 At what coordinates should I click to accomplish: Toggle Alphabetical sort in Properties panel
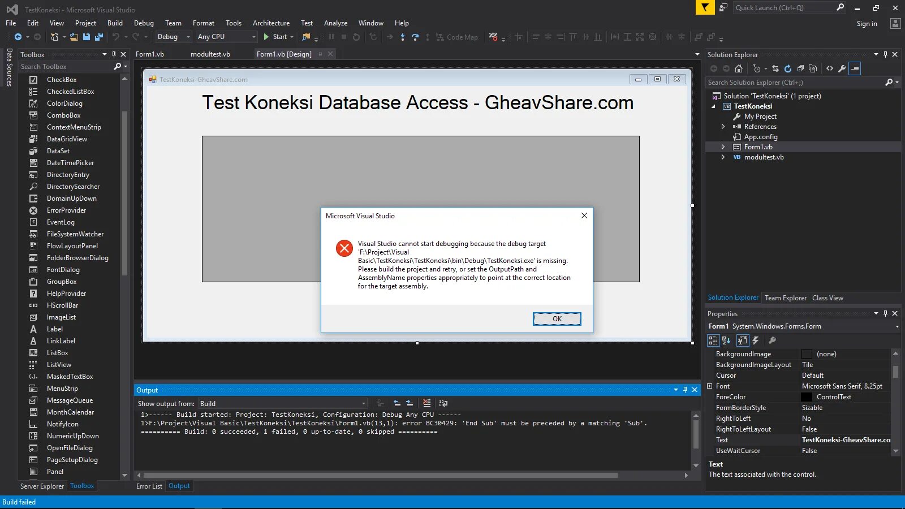726,340
